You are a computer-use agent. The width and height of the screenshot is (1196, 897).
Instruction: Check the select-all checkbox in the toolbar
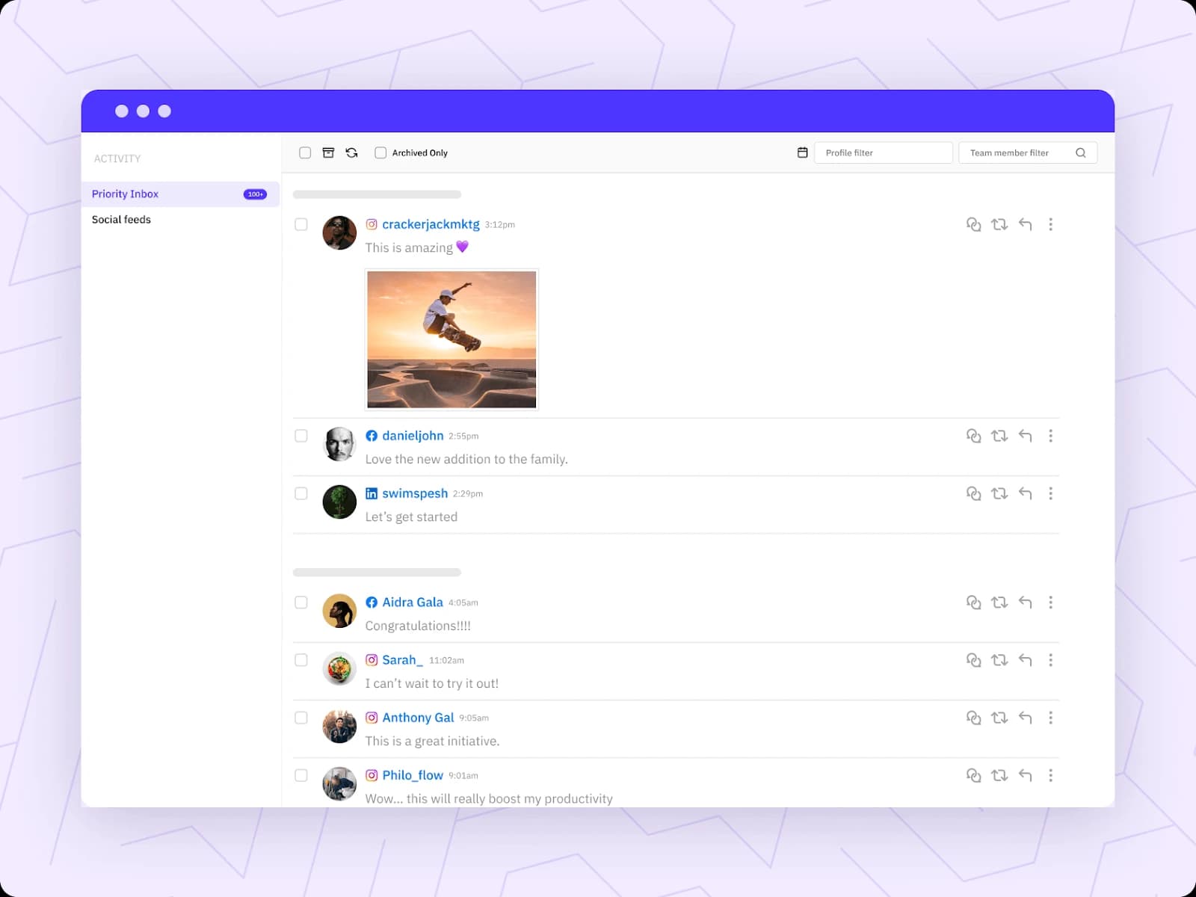tap(305, 152)
